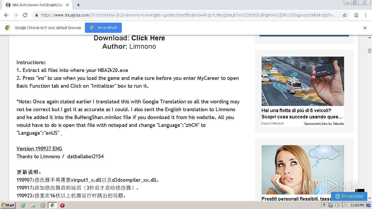Open the media player taskbar icon
This screenshot has height=209, width=372.
click(43, 205)
